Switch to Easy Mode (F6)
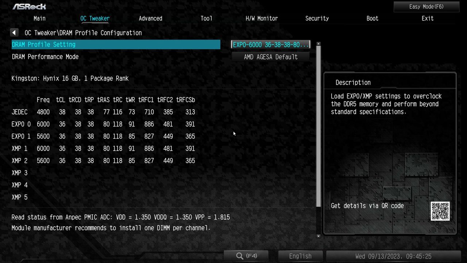Image resolution: width=467 pixels, height=263 pixels. click(426, 7)
